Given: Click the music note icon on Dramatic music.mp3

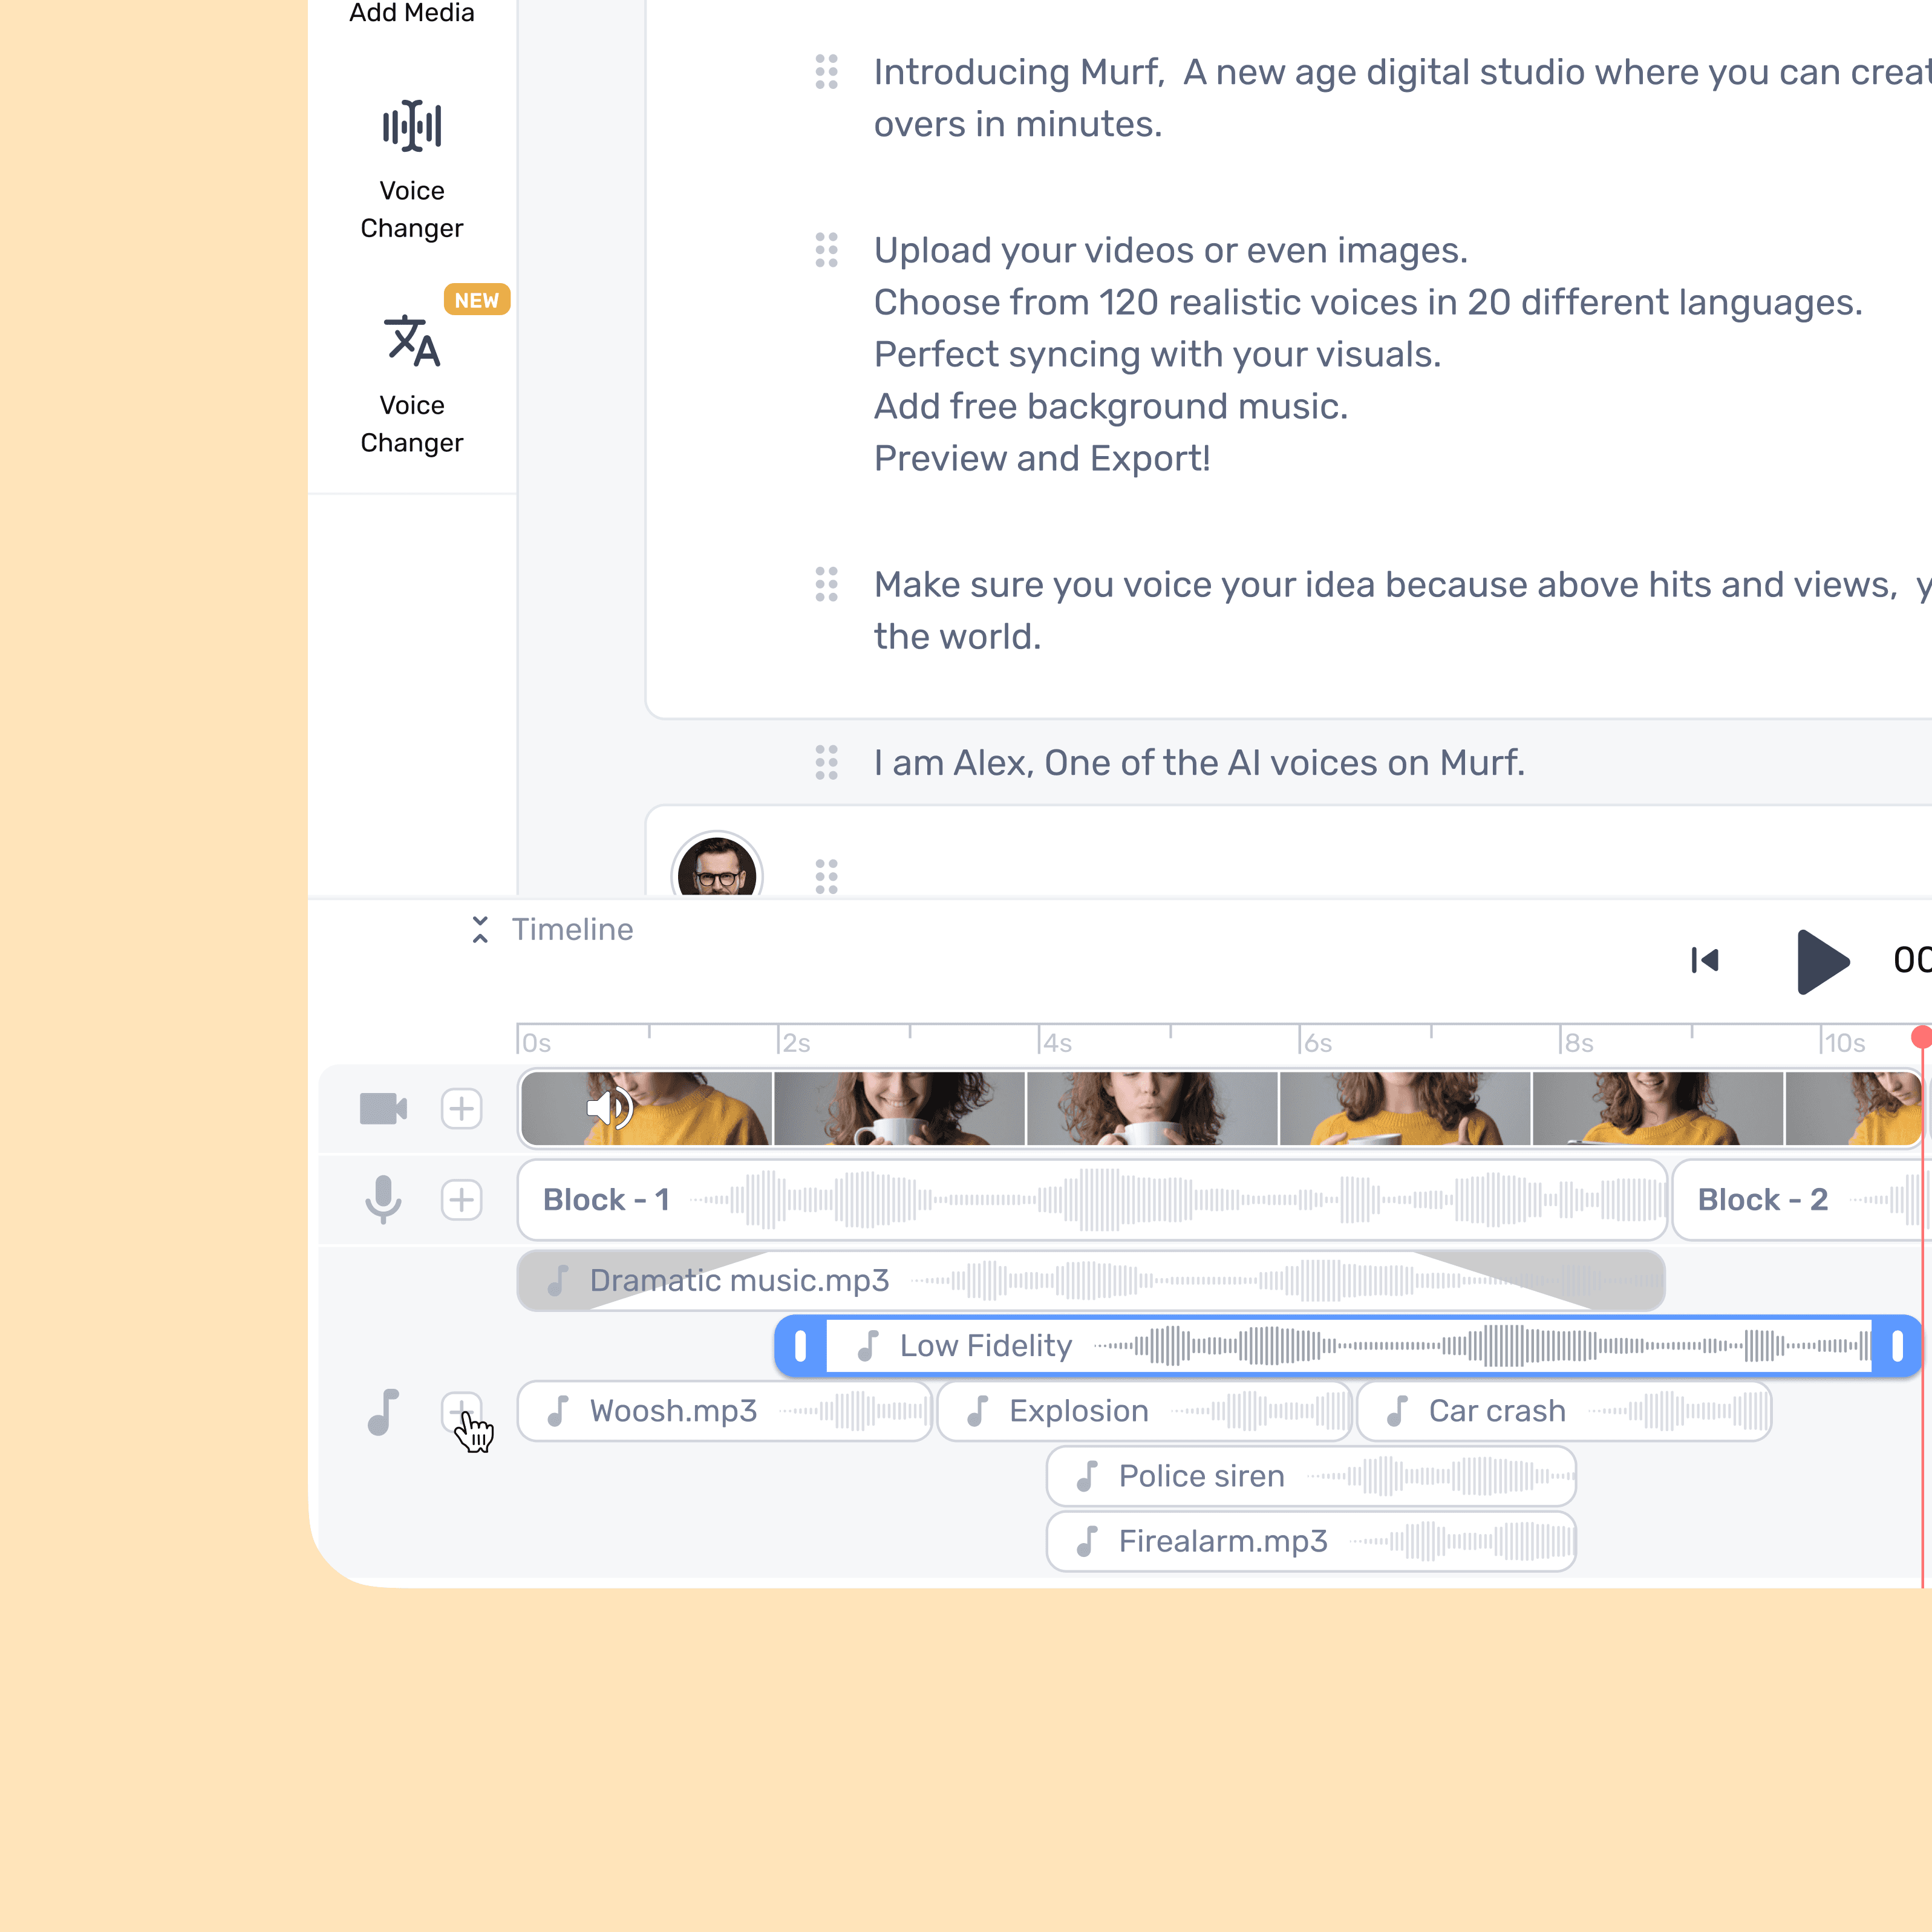Looking at the screenshot, I should pyautogui.click(x=558, y=1280).
